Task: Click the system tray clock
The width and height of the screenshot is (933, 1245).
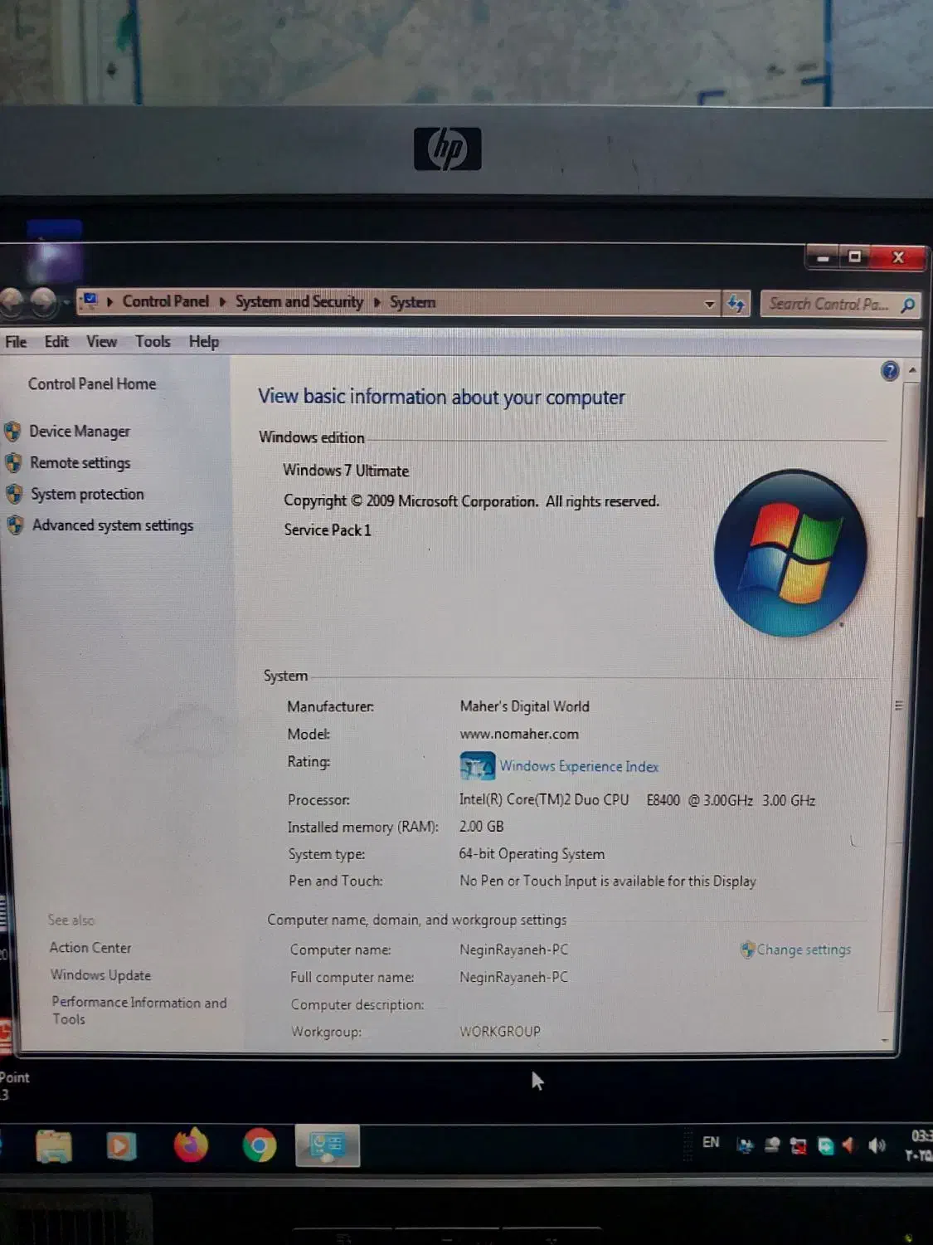Action: point(920,1145)
